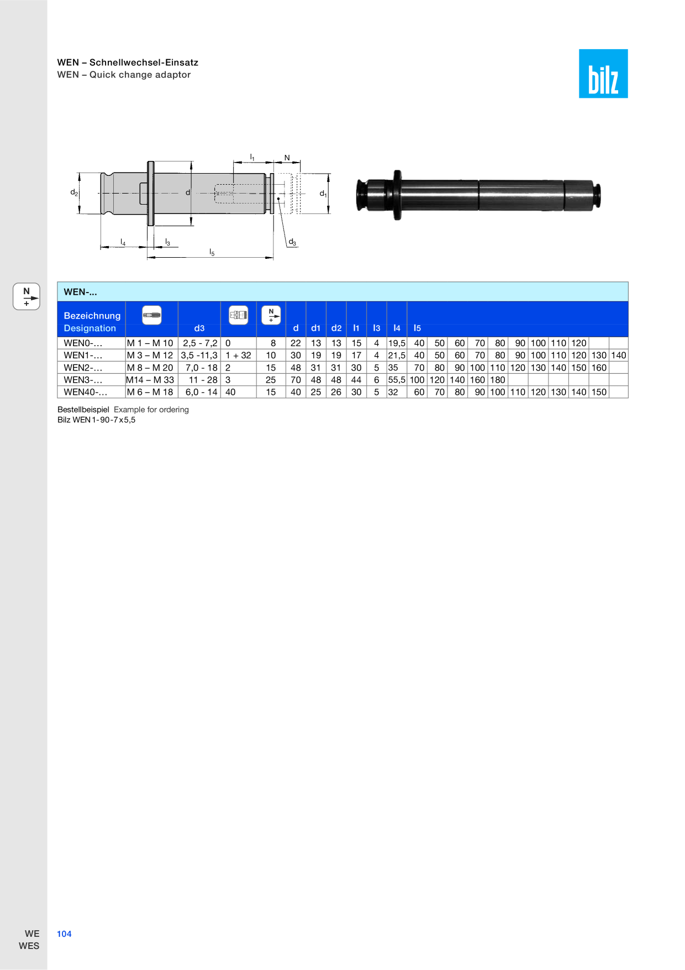Viewport: 685px width, 970px height.
Task: Click the '2,5 - 7,2' d3 value
Action: click(200, 343)
